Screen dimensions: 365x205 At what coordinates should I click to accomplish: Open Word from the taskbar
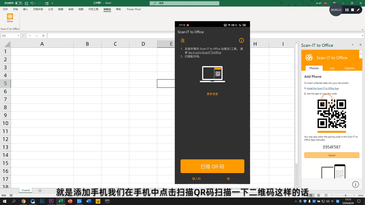pos(89,201)
